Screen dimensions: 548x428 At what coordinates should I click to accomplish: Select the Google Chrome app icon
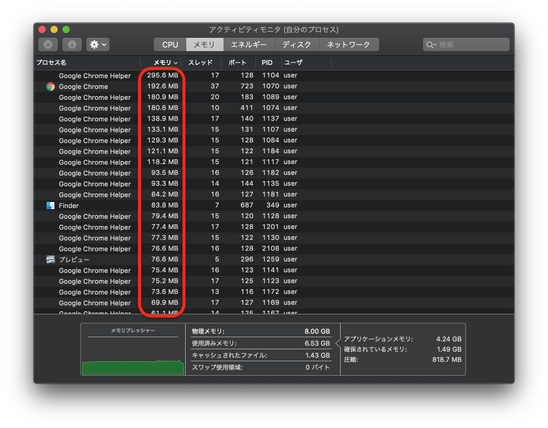[50, 86]
